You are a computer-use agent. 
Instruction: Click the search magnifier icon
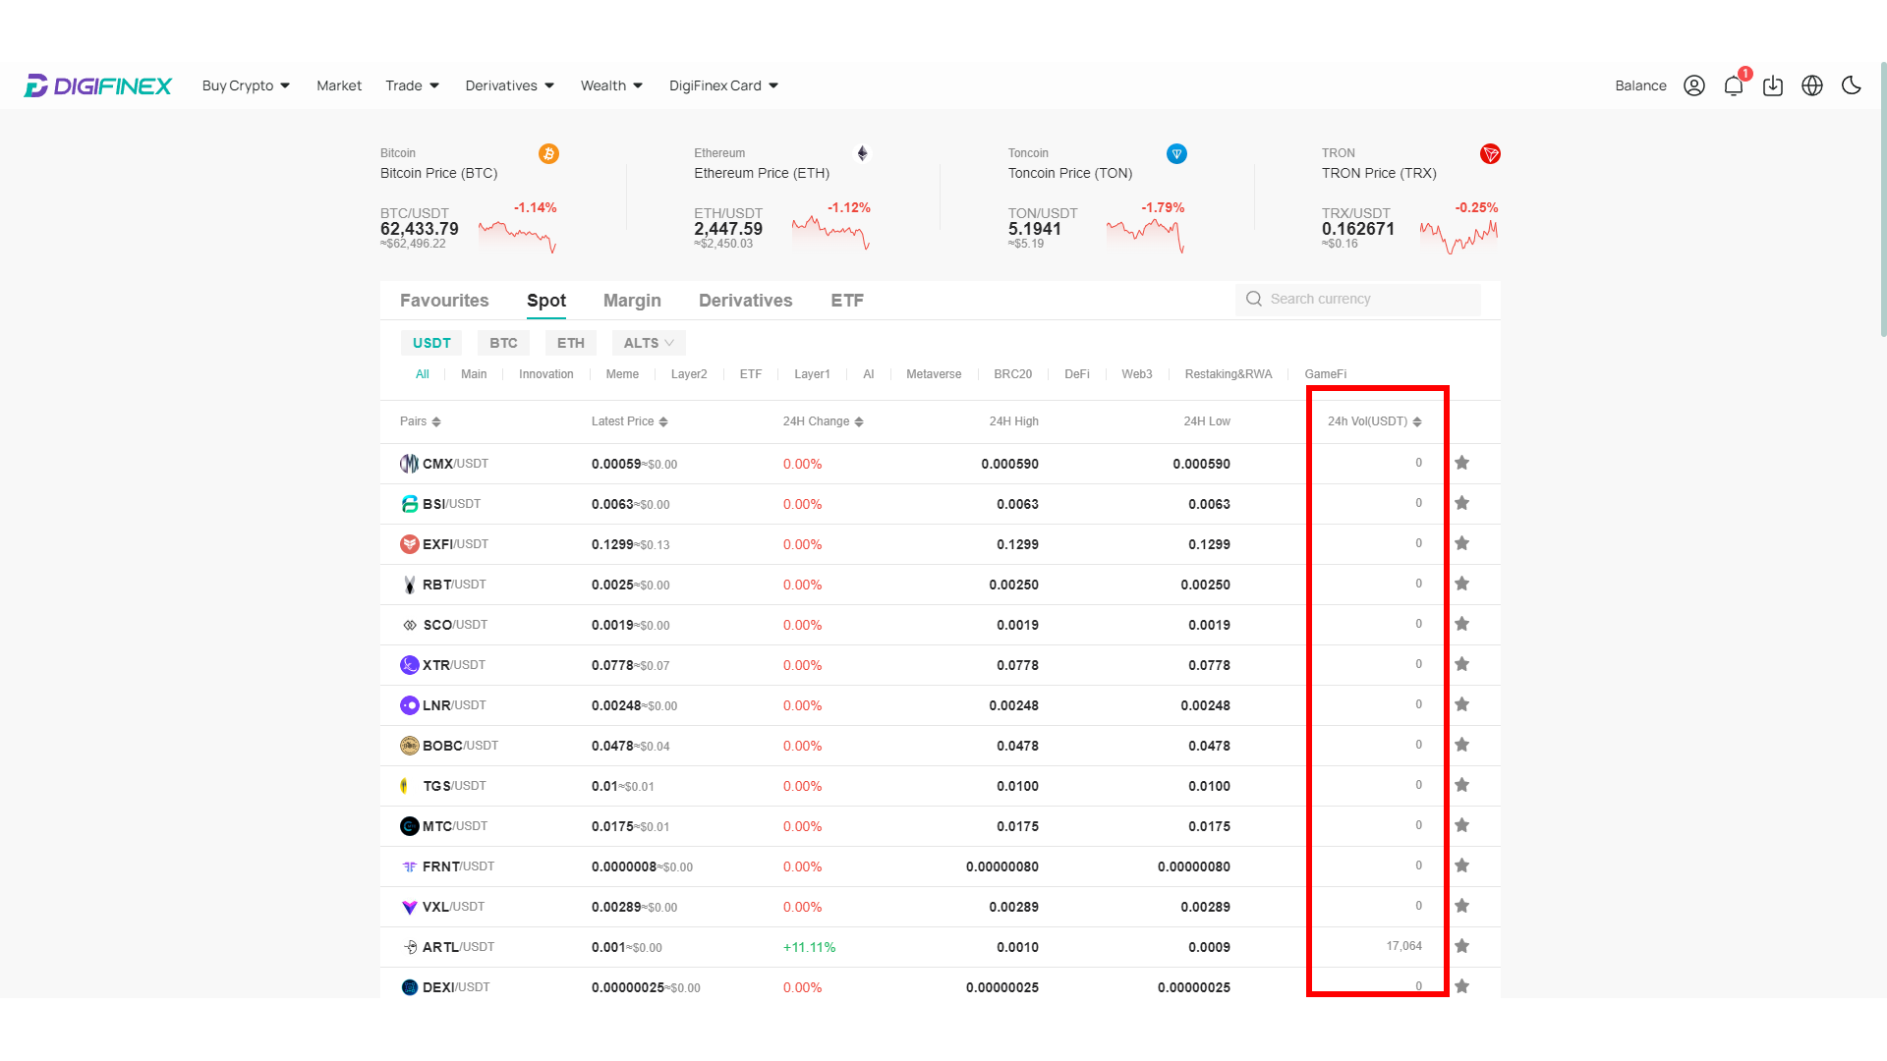(1254, 299)
